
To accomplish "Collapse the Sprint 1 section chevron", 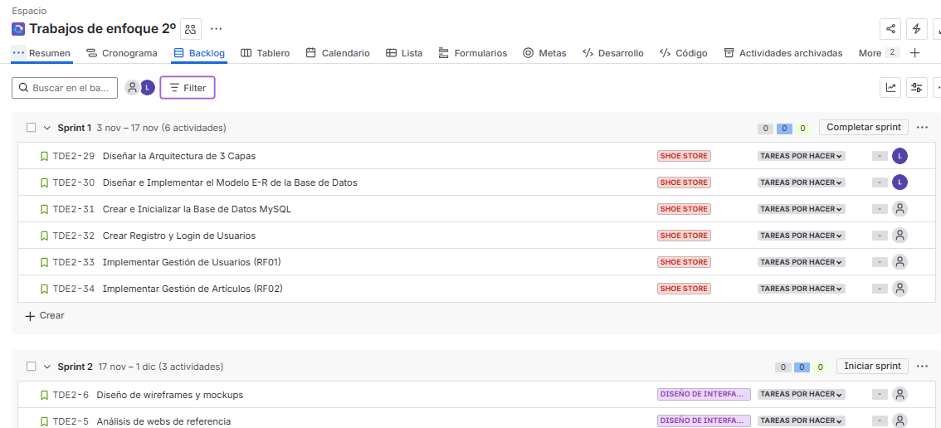I will [47, 127].
